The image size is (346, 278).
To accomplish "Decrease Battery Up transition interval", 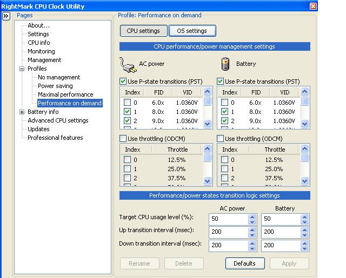I will point(305,235).
